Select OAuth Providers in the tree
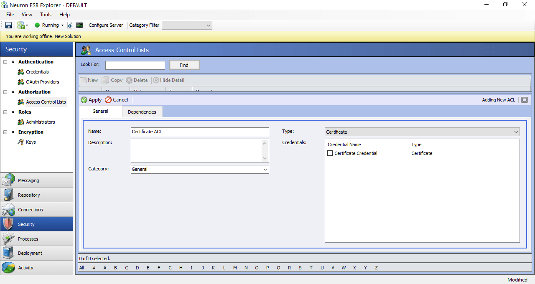Screen dimensions: 535x284 [x=43, y=82]
